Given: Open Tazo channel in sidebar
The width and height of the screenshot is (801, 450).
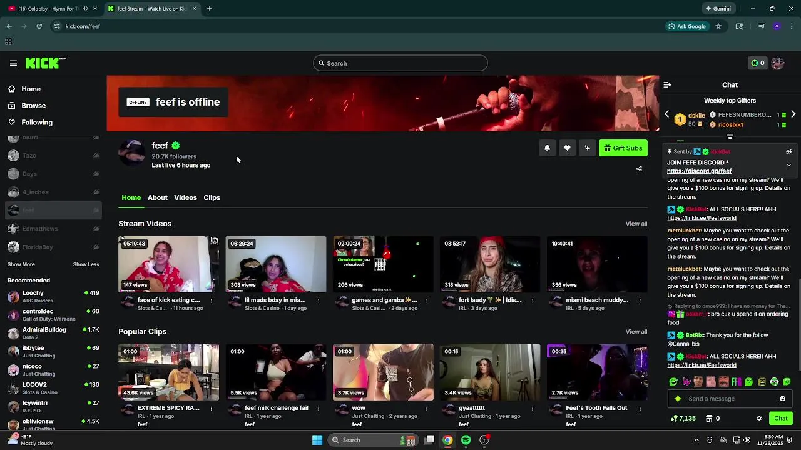Looking at the screenshot, I should [53, 156].
